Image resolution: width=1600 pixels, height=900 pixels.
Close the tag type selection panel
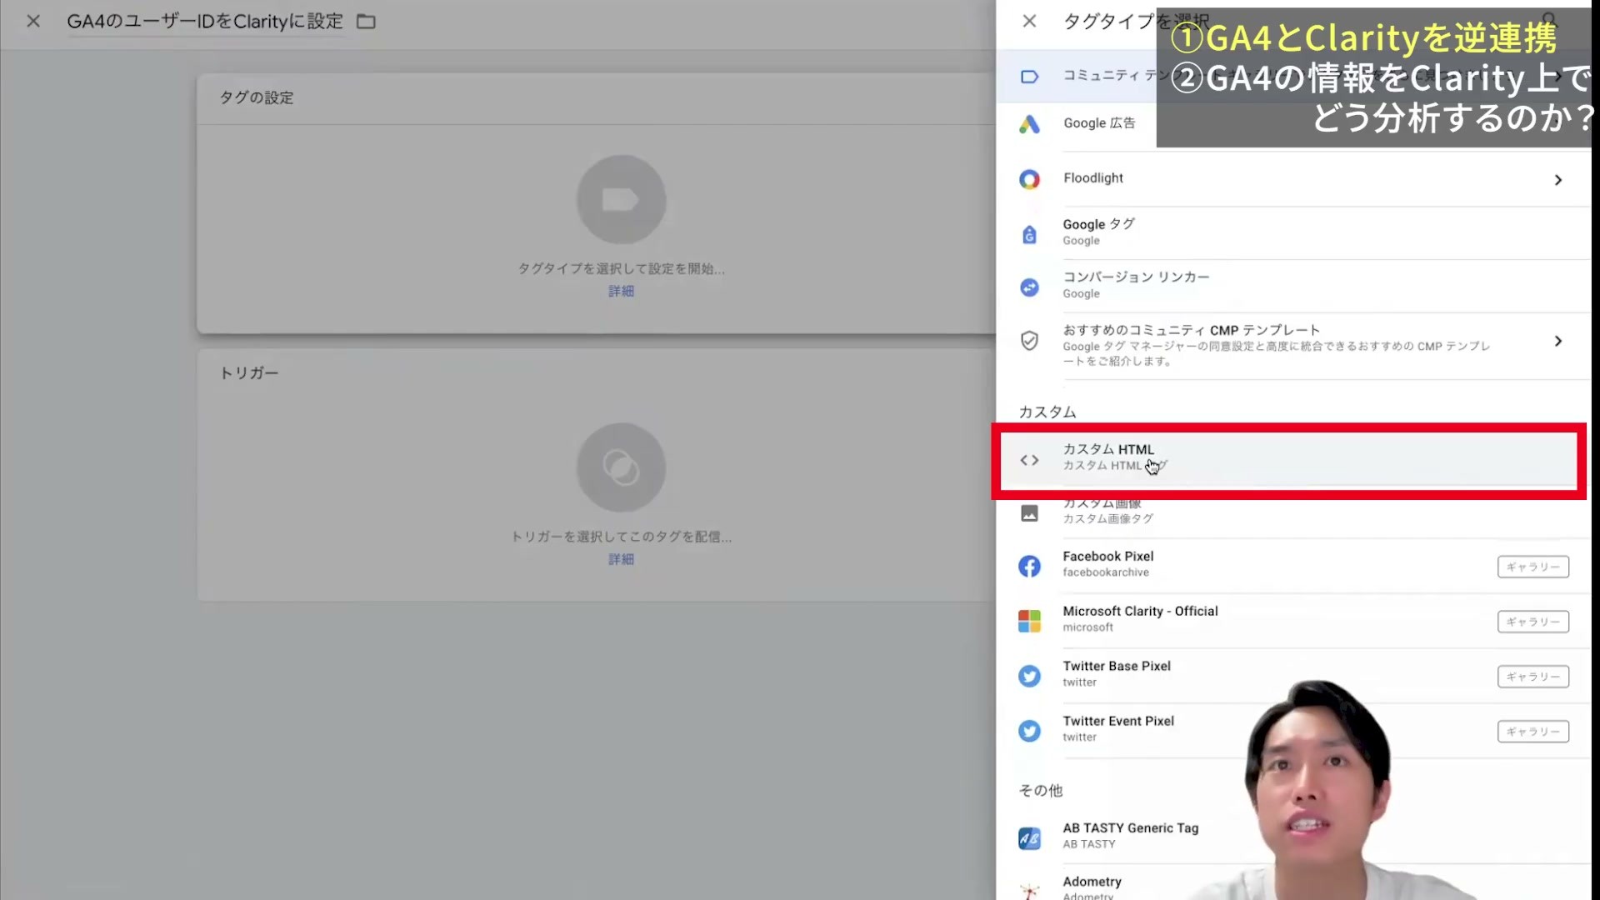[1030, 21]
